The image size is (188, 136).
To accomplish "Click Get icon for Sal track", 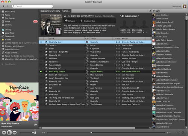I will (87, 88).
